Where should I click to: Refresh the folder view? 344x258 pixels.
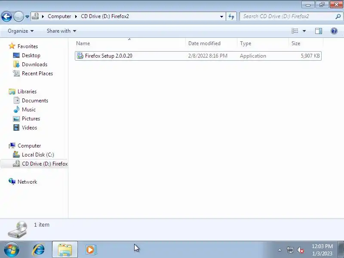coord(231,16)
